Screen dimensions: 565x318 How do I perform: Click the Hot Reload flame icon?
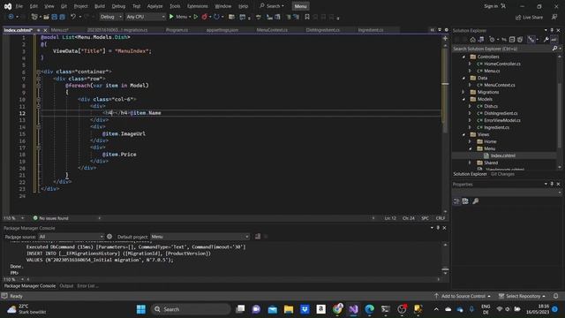(x=204, y=17)
